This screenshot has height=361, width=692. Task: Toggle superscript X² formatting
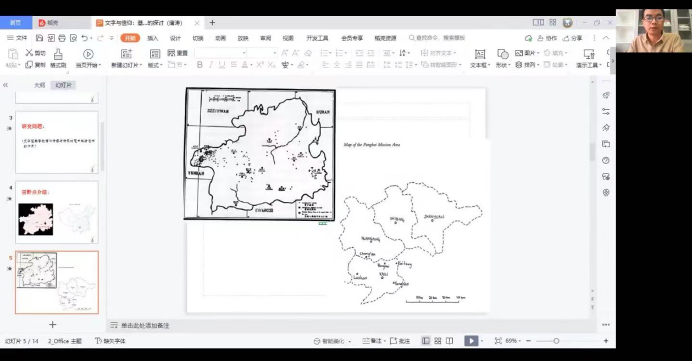pyautogui.click(x=260, y=65)
